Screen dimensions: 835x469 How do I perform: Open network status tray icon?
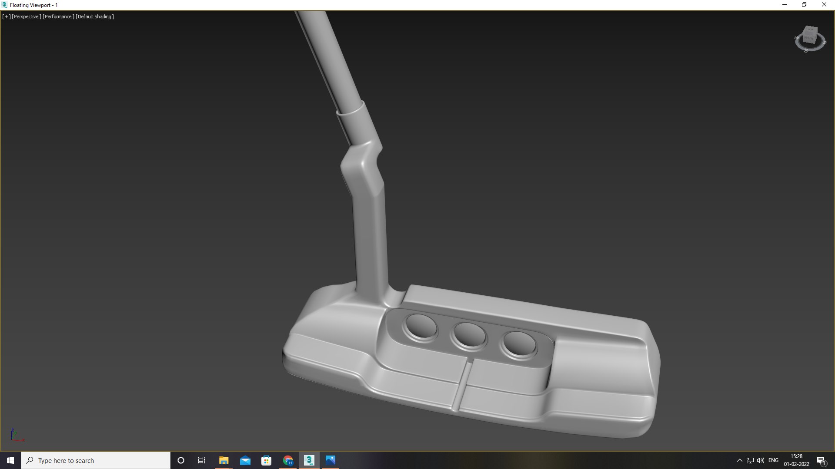750,460
